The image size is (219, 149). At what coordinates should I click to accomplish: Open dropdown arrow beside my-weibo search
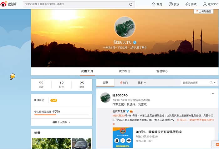pos(215,82)
